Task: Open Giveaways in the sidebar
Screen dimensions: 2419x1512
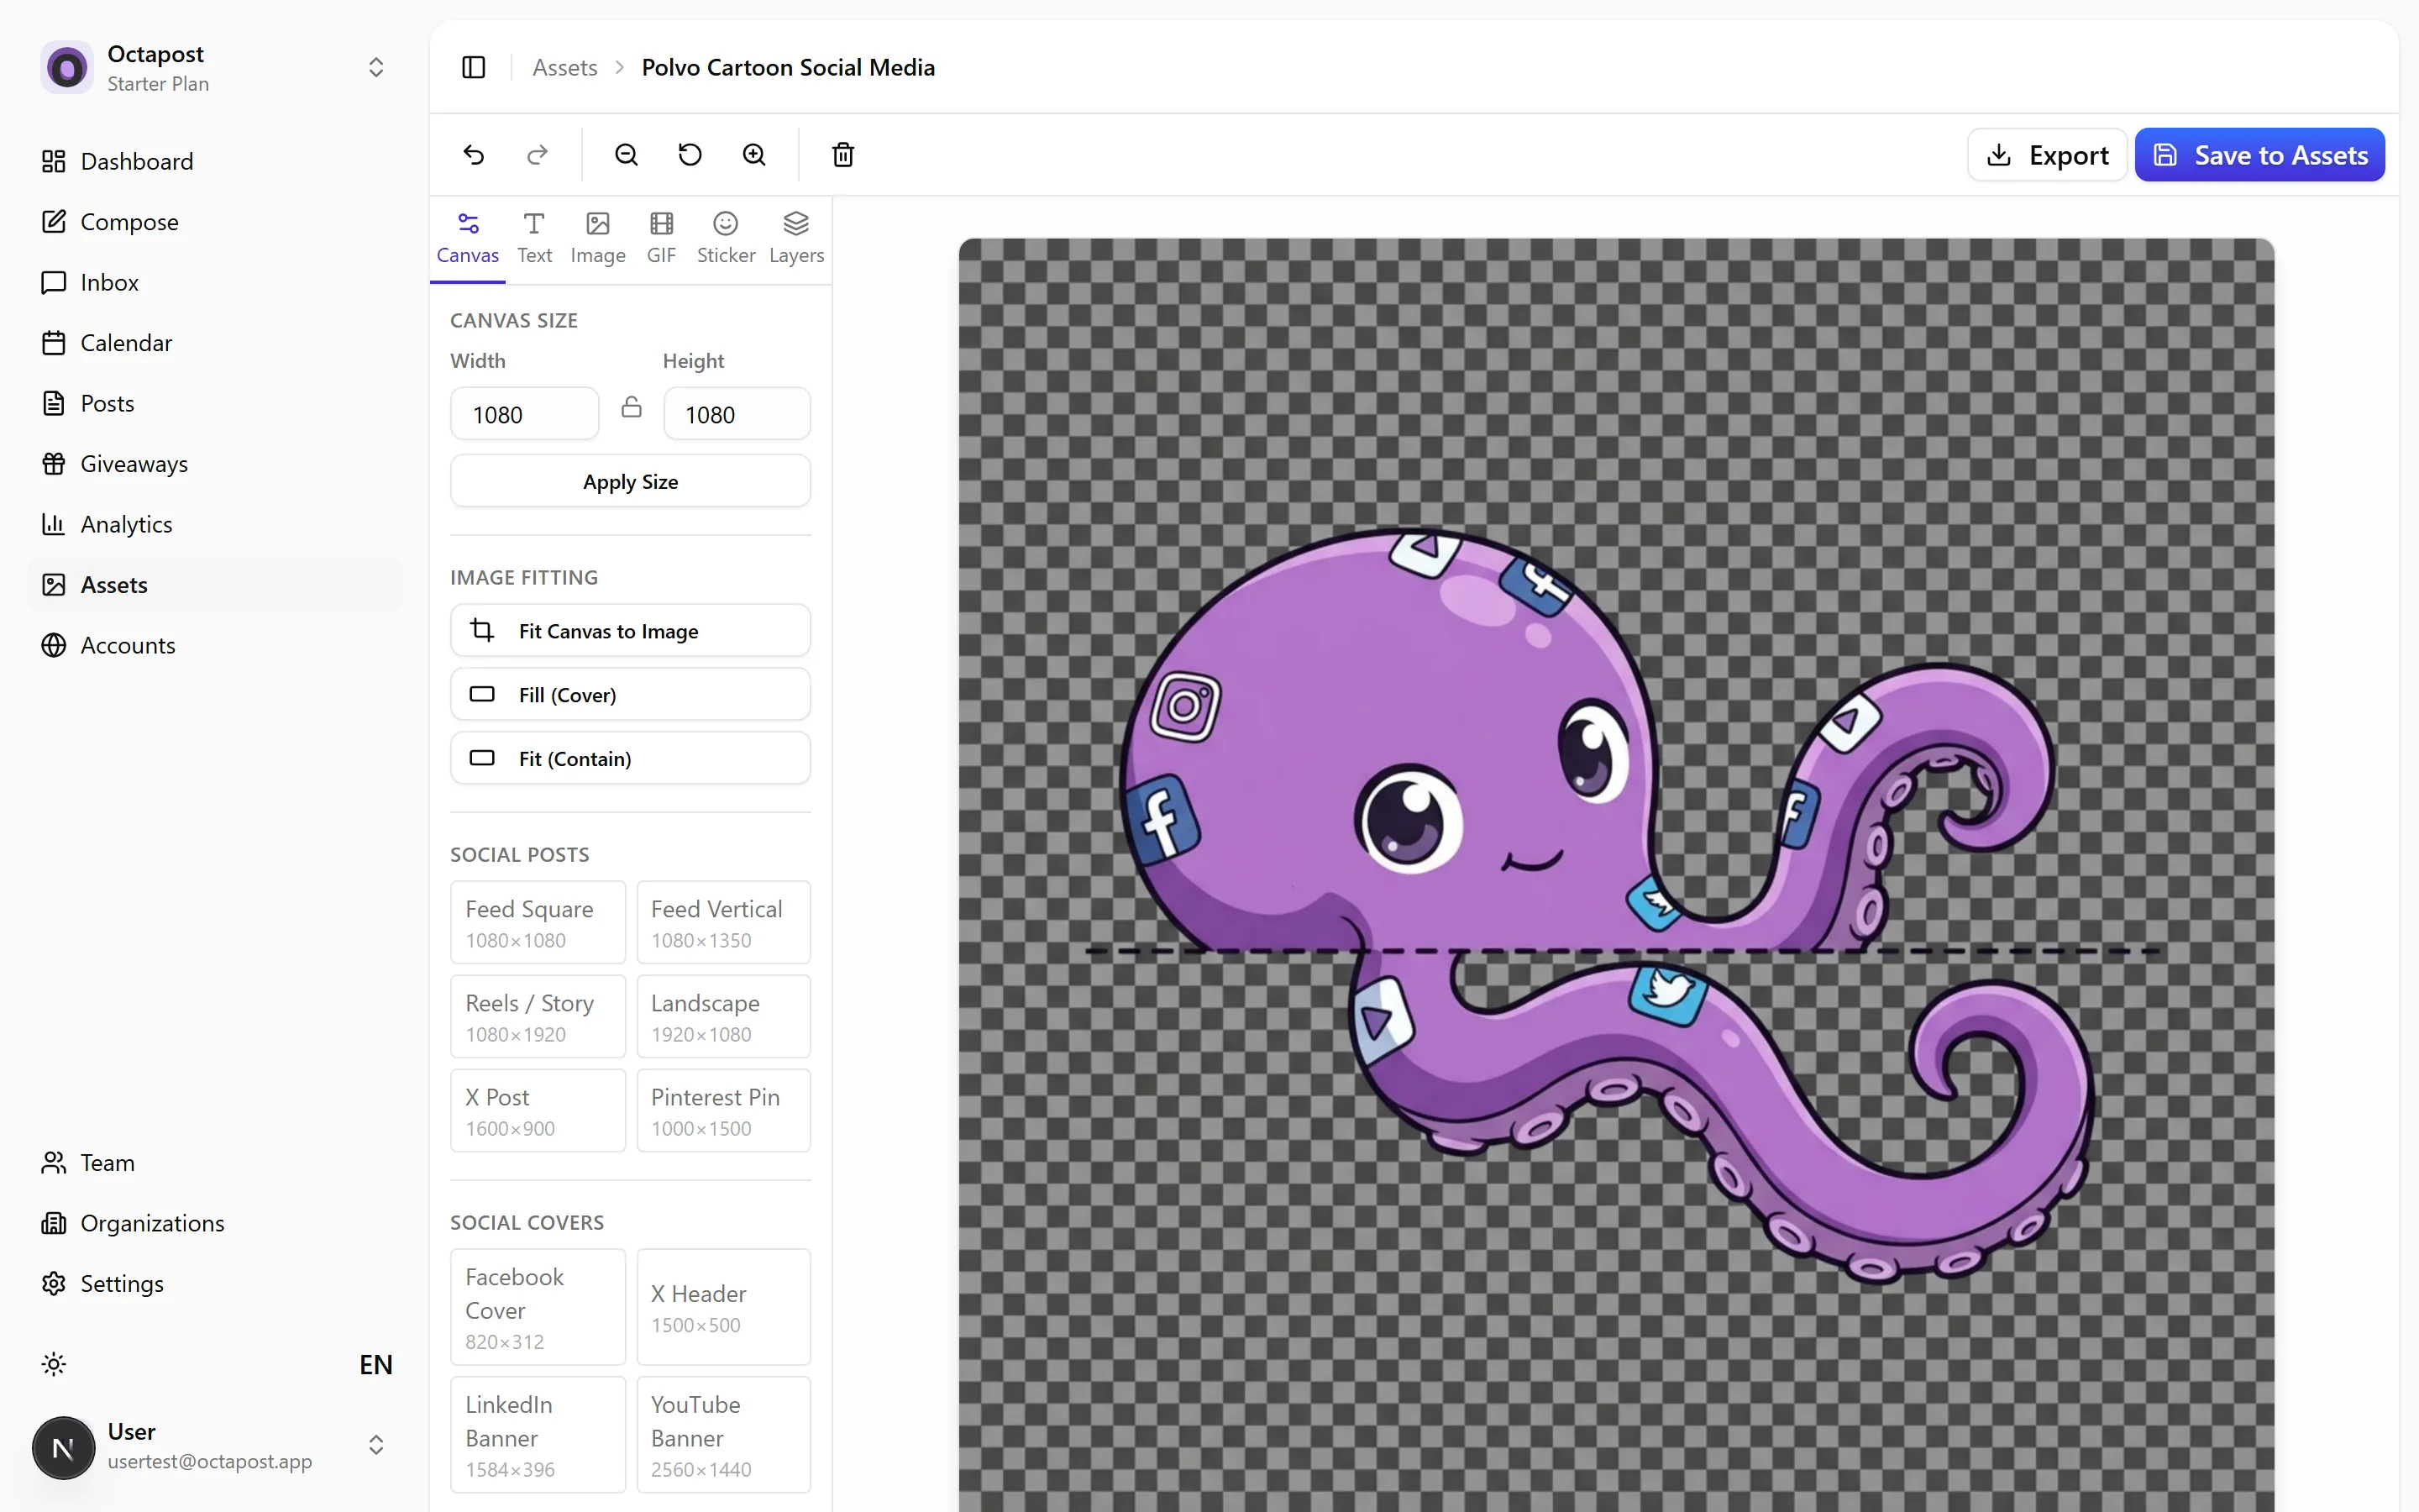Action: [x=215, y=464]
